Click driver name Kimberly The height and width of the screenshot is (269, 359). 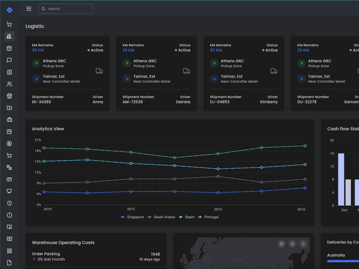269,102
